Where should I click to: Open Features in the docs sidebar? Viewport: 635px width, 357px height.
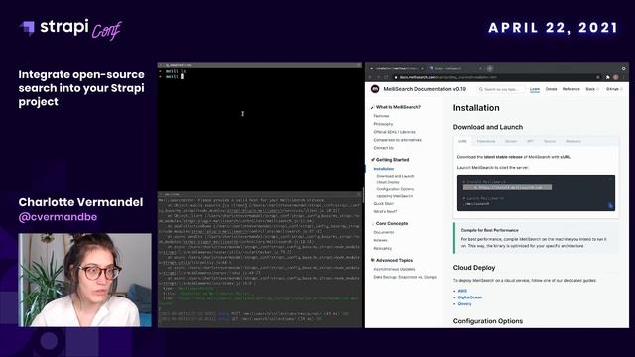pyautogui.click(x=381, y=116)
